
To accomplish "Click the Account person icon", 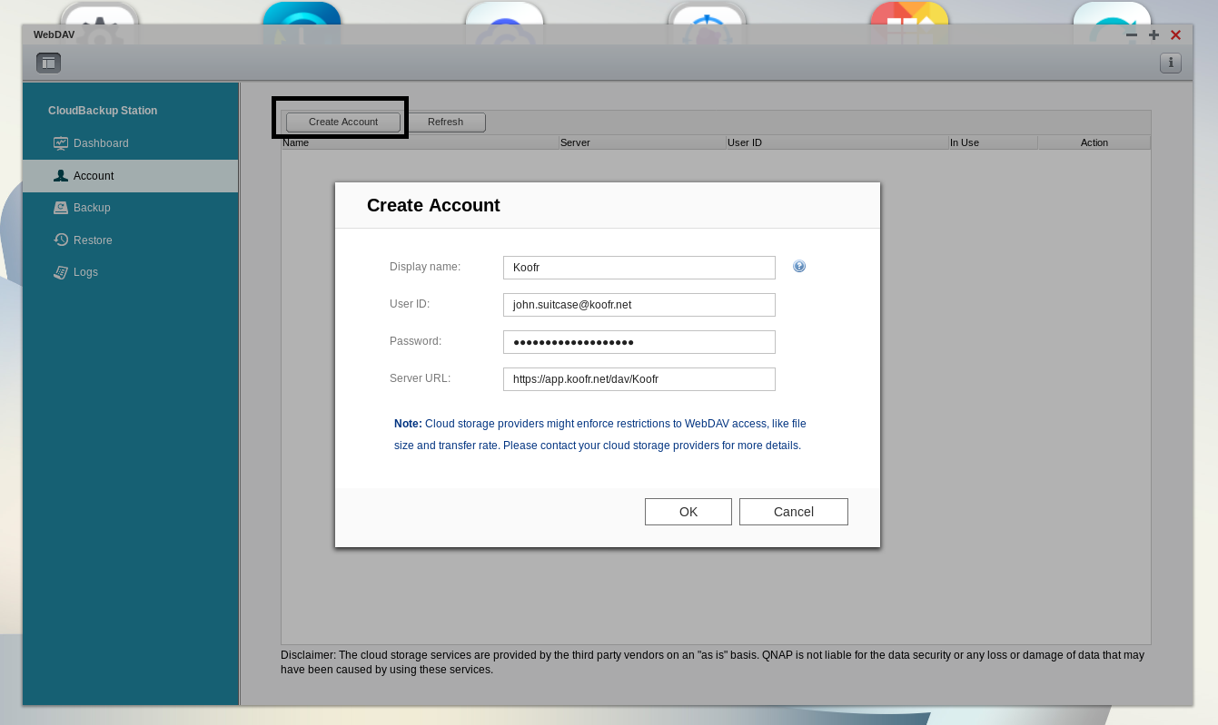I will (x=61, y=176).
